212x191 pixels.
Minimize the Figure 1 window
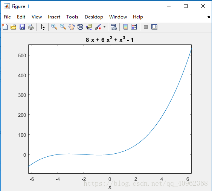tap(169, 6)
